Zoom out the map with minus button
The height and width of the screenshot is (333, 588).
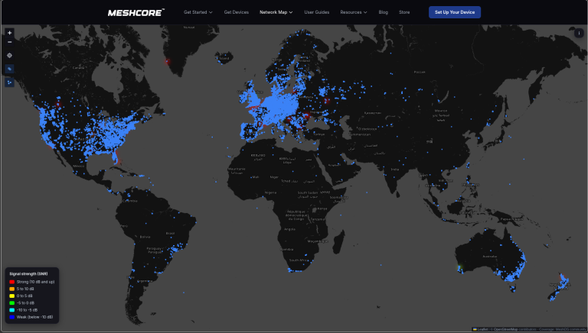(9, 42)
